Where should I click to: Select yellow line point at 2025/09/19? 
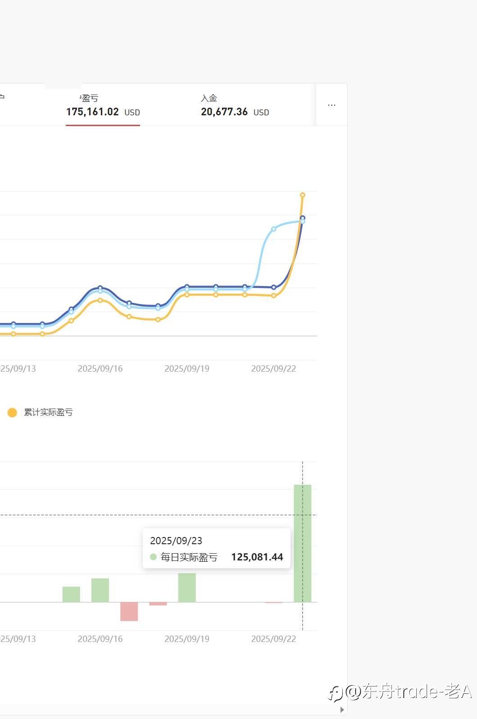click(x=187, y=295)
